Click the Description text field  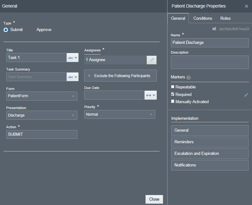pos(210,62)
